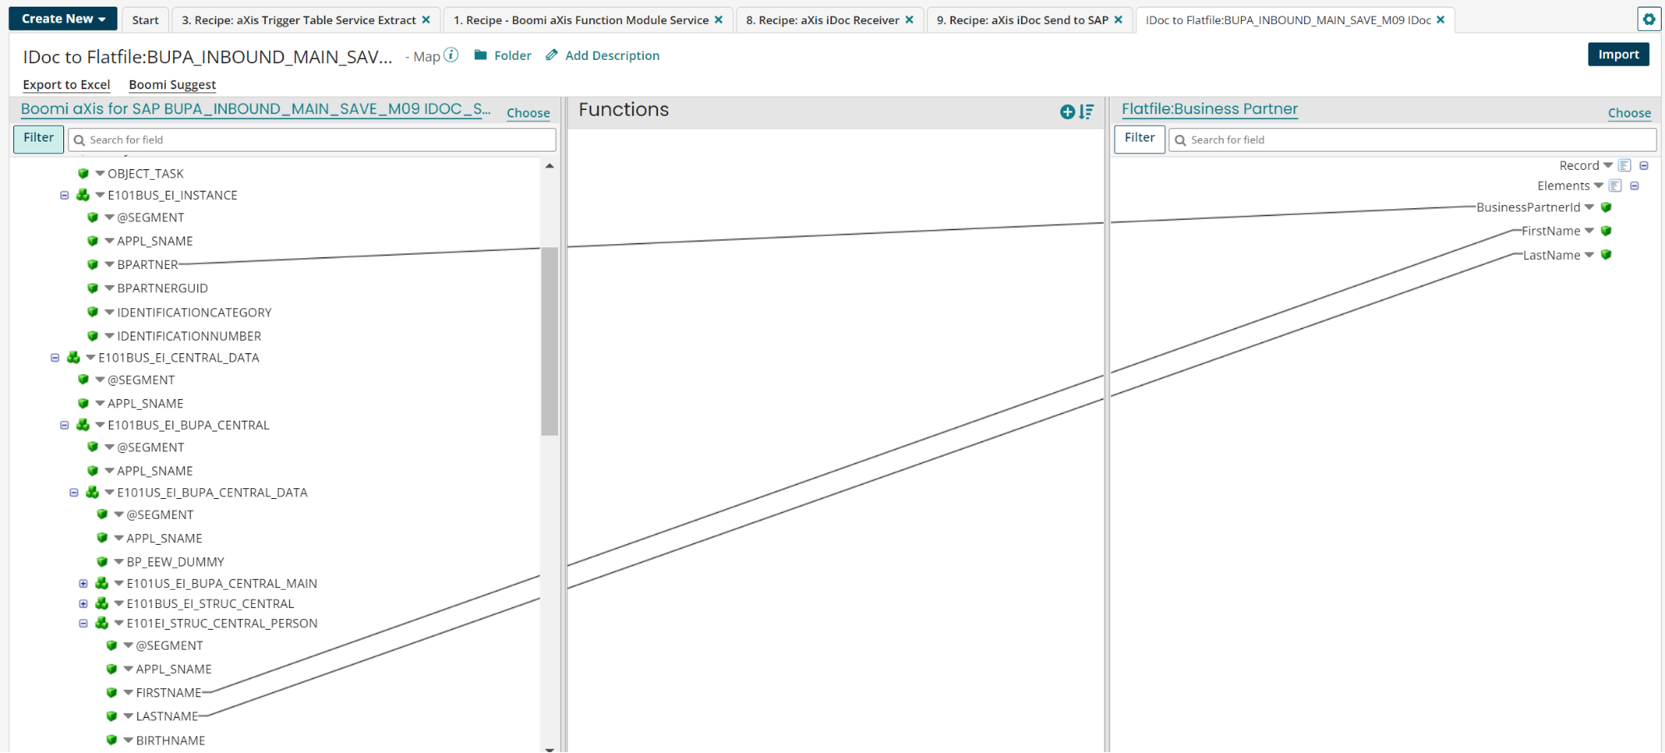Collapse the Elements section with its minus toggle

coord(1633,185)
